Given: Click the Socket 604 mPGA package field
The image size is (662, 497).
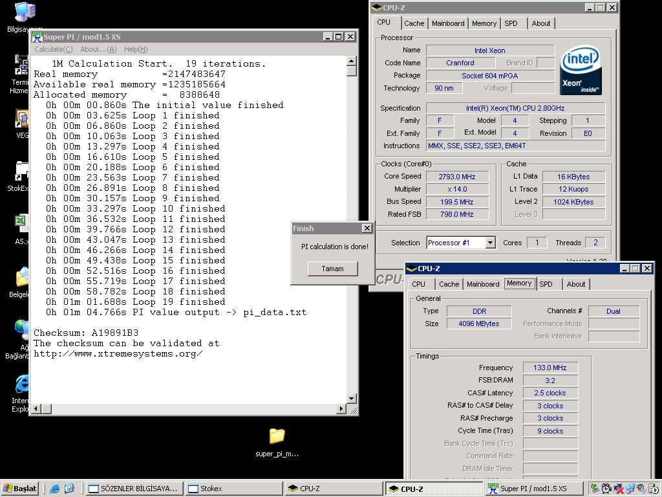Looking at the screenshot, I should pos(490,76).
